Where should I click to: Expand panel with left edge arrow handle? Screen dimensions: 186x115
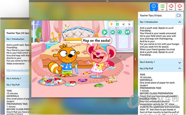coord(3,75)
